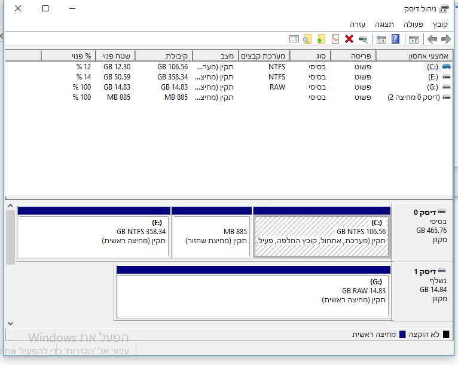Toggle the show/hide console tree icon
This screenshot has height=365, width=458.
tap(414, 39)
